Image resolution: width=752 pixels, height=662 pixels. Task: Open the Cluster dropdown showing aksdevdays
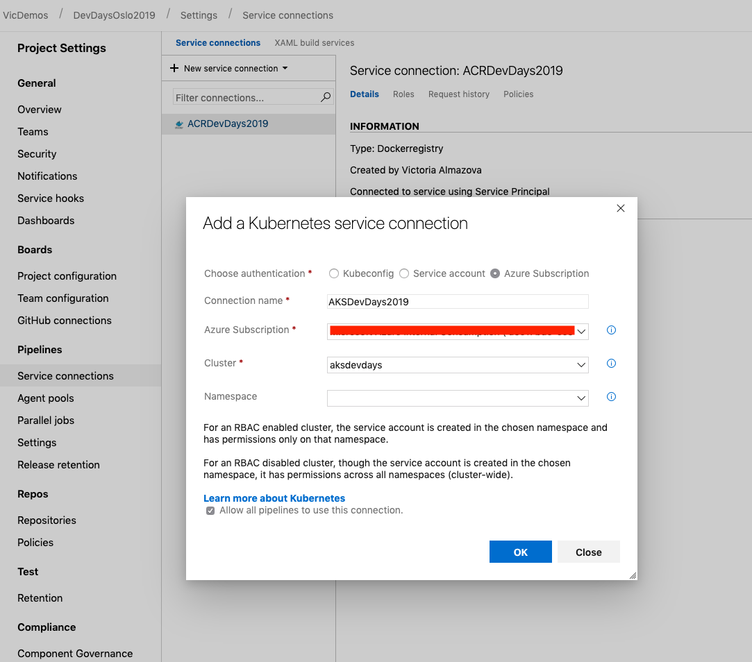(x=581, y=365)
